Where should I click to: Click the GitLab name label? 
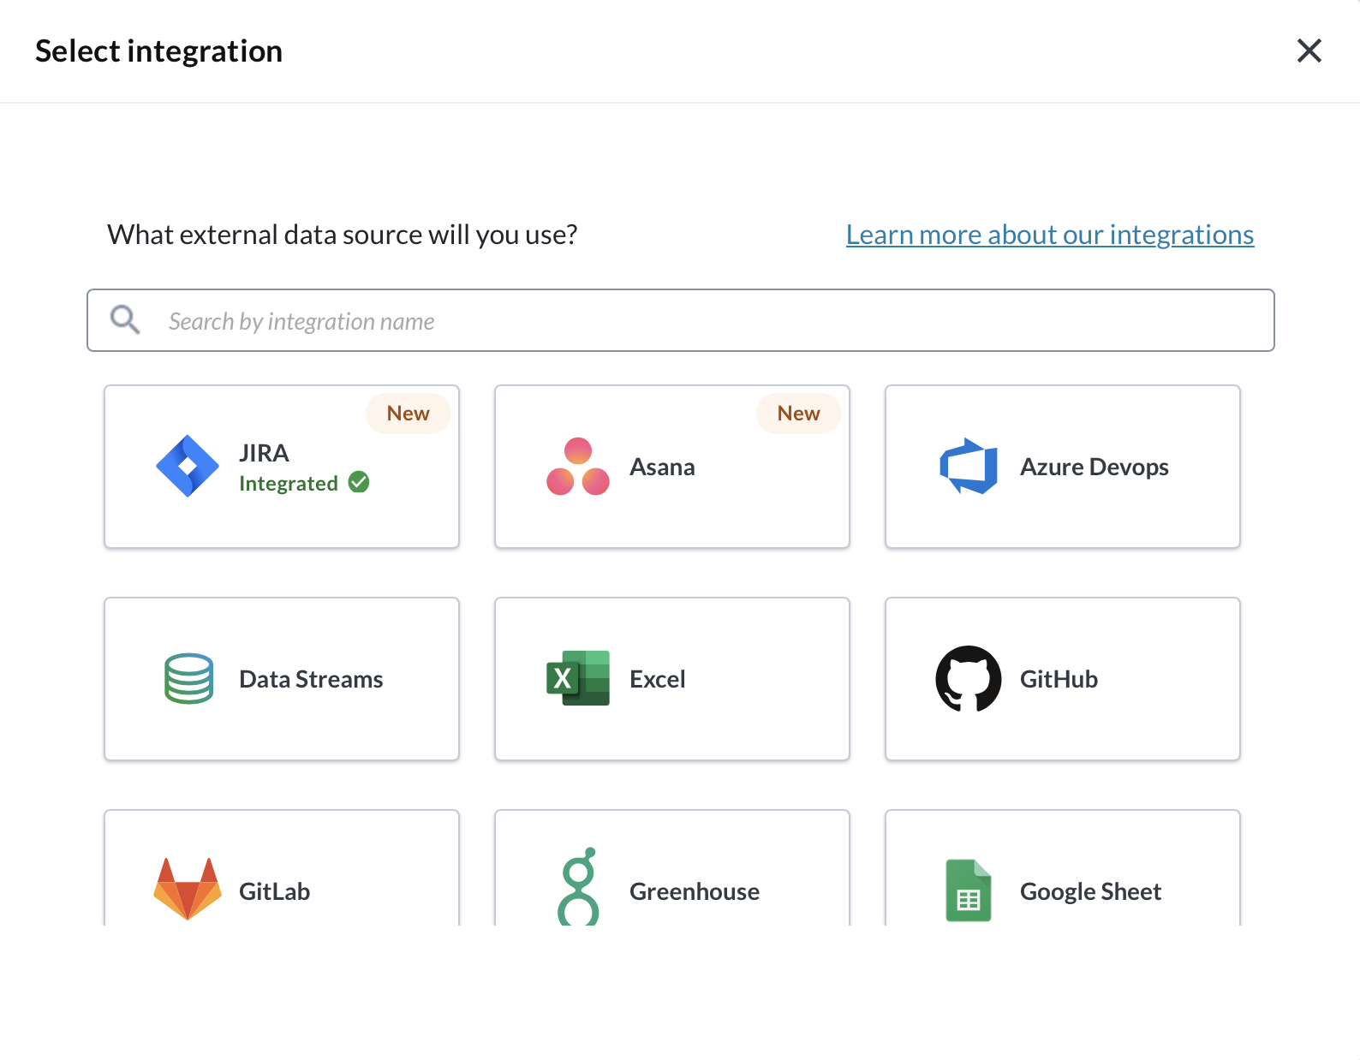click(x=274, y=891)
